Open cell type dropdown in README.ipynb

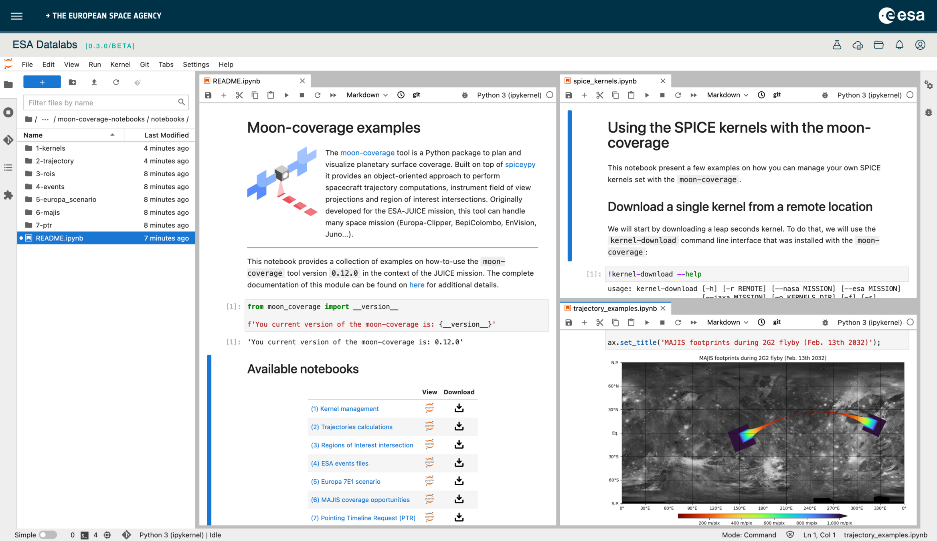(367, 95)
